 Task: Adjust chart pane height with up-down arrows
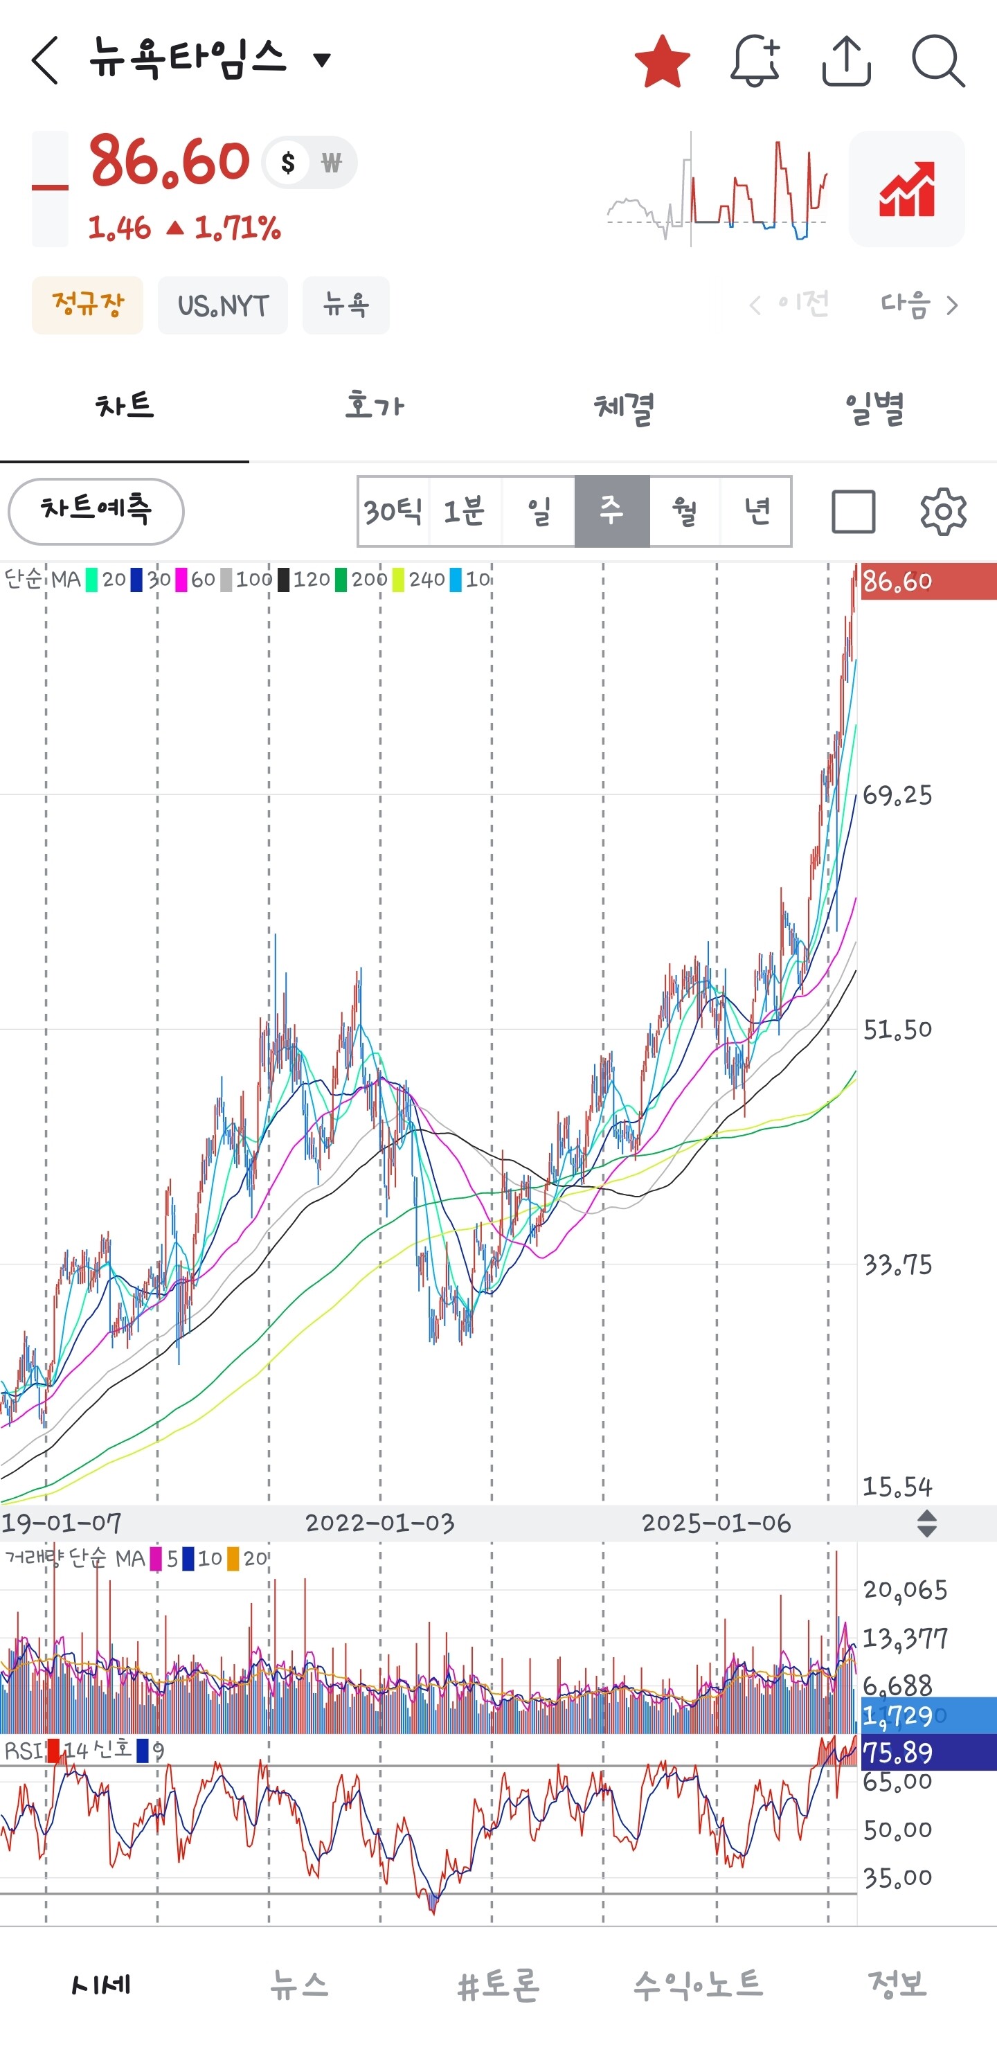[926, 1523]
